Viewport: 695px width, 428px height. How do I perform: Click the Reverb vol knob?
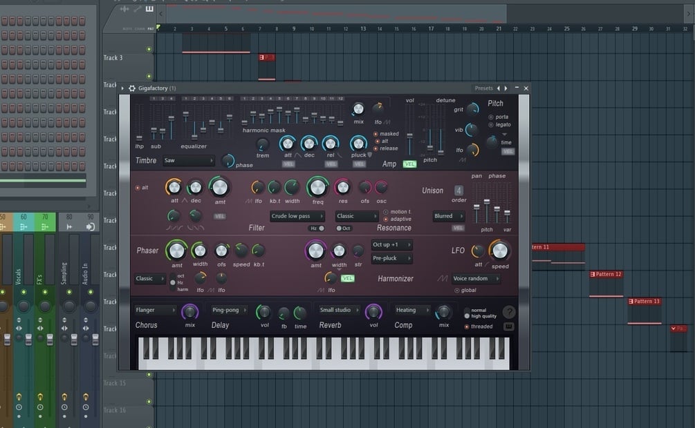click(x=373, y=312)
